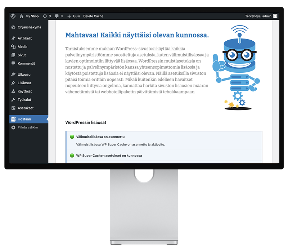Collapse sidebar via Piilota valikko
The height and width of the screenshot is (252, 288).
28,127
